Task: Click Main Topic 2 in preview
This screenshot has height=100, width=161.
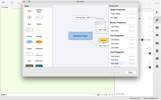Action: (x=103, y=46)
